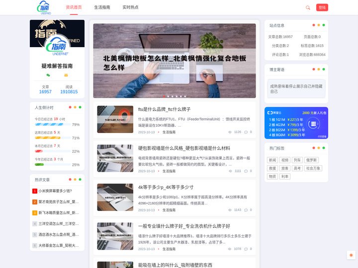Open article 硬包影视墙是什么风格
This screenshot has width=358, height=268.
pyautogui.click(x=184, y=148)
